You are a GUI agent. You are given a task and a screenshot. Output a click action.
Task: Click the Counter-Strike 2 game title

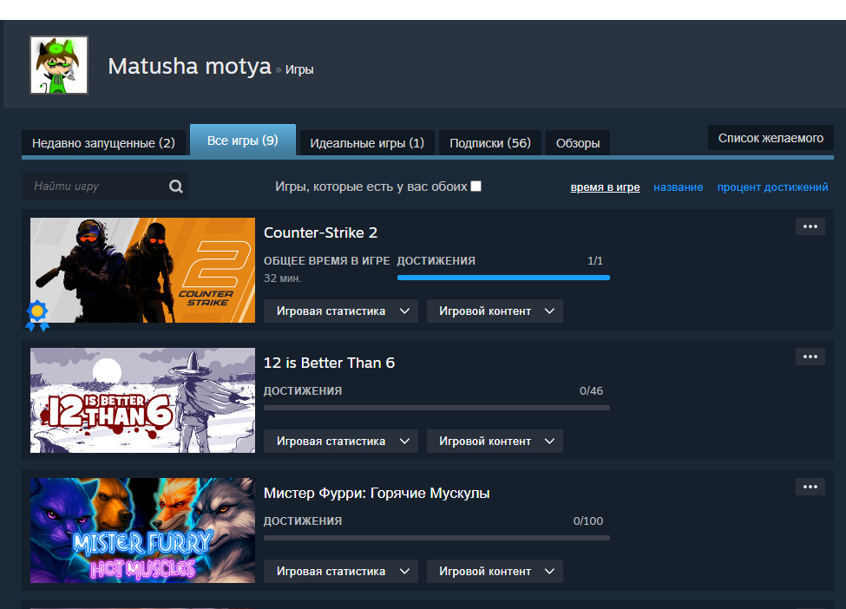(320, 232)
